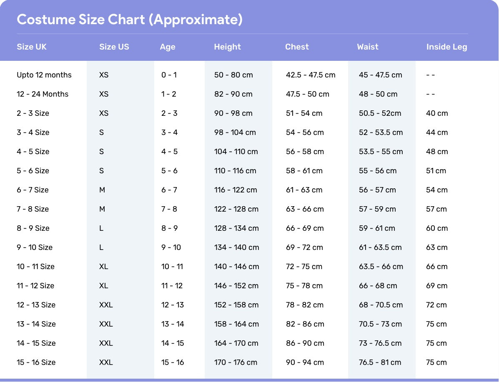499x382 pixels.
Task: Select the Age column header
Action: [x=168, y=47]
